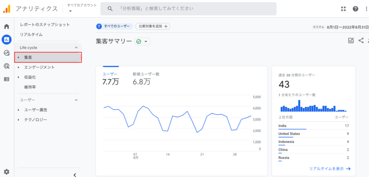This screenshot has height=177, width=369.
Task: Click the share report icon
Action: coord(361,40)
